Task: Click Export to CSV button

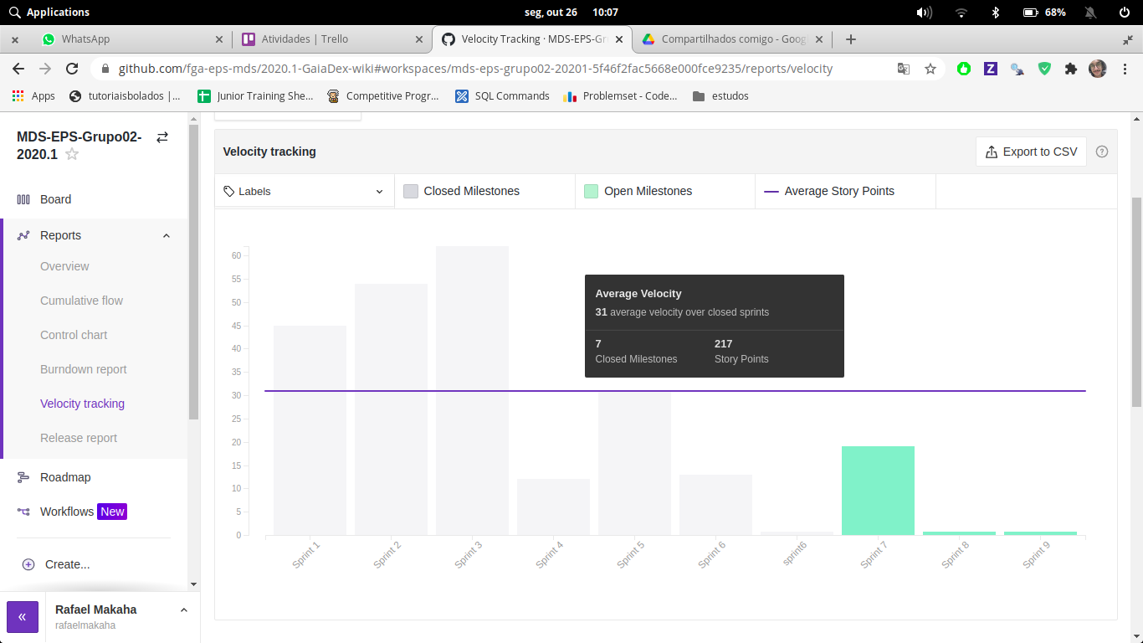Action: click(x=1031, y=152)
